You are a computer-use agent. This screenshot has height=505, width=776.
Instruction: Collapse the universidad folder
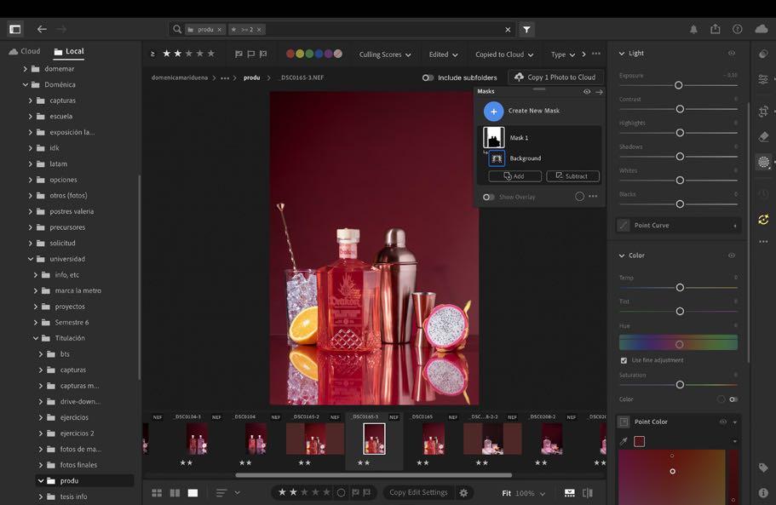click(31, 259)
